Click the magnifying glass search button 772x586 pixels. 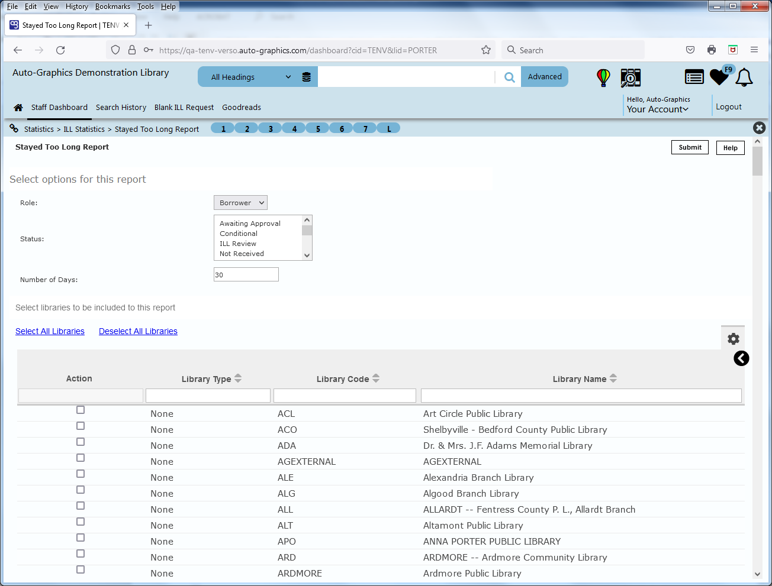point(509,77)
